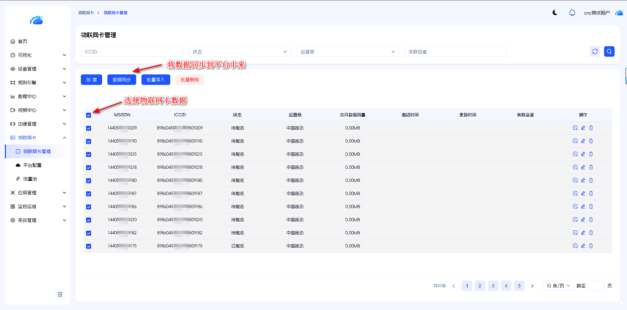Delete the card with ICCID ending 509175
The image size is (627, 310).
pyautogui.click(x=591, y=246)
